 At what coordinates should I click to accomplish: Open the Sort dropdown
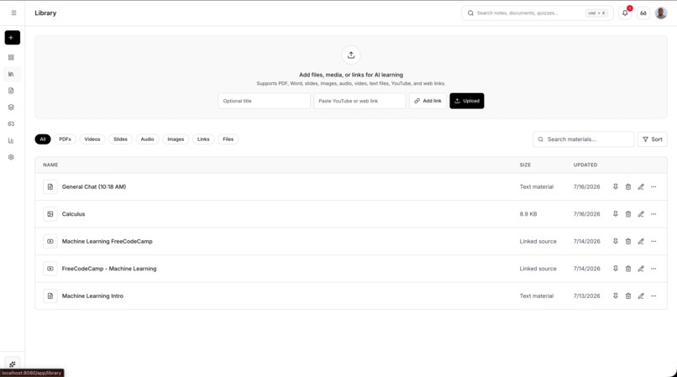click(653, 139)
